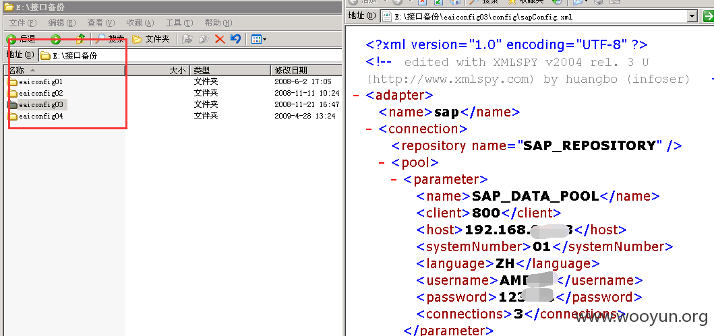Toggle the Folders (文件夹) pane

coord(151,39)
